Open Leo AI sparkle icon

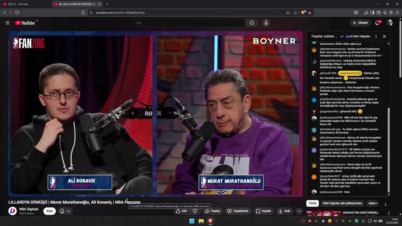click(x=385, y=13)
